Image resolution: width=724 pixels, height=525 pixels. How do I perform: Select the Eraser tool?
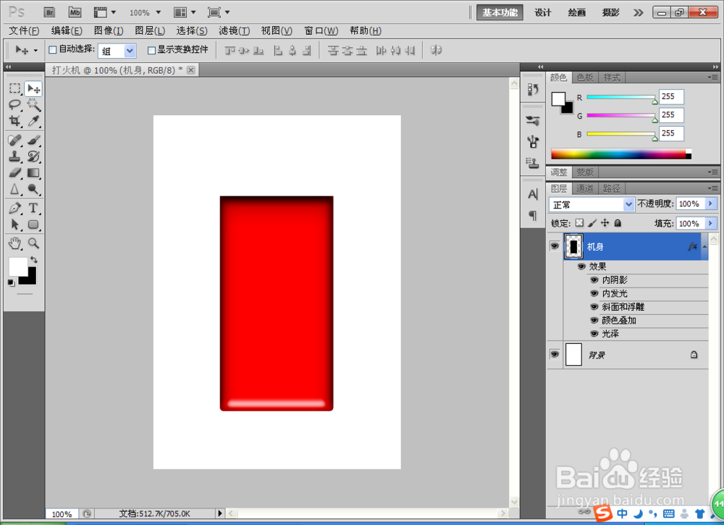tap(14, 172)
